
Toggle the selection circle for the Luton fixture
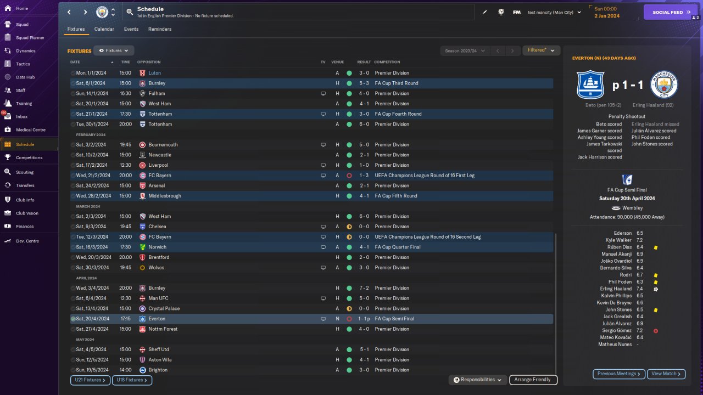pyautogui.click(x=73, y=73)
